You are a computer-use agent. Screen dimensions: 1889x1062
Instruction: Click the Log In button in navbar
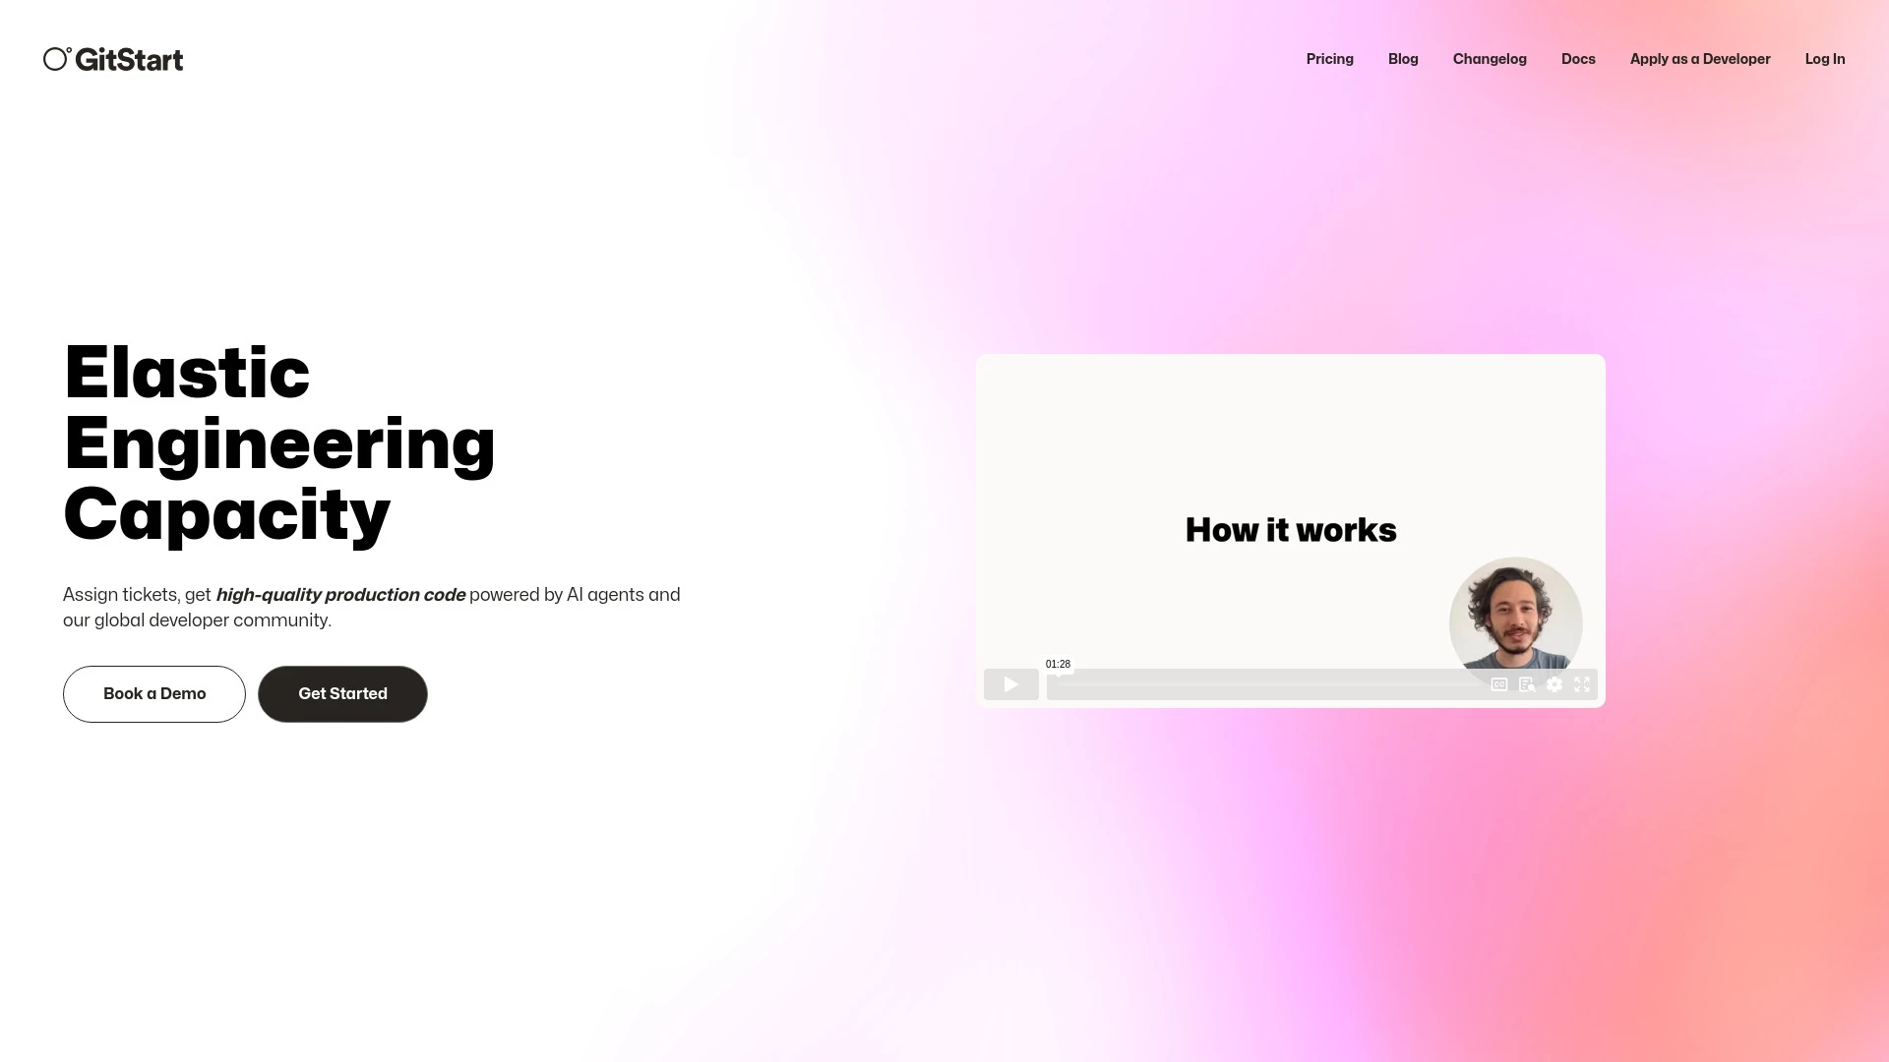pyautogui.click(x=1825, y=58)
